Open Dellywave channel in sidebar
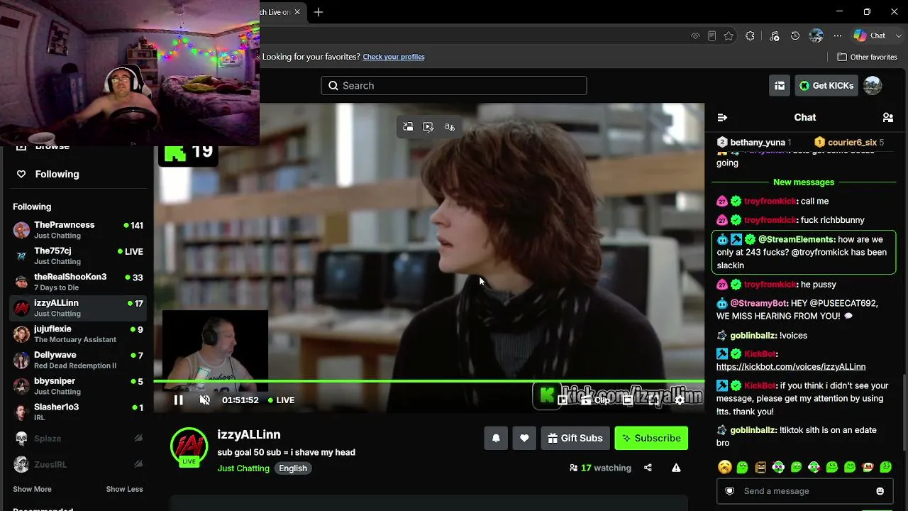This screenshot has width=908, height=511. point(78,360)
